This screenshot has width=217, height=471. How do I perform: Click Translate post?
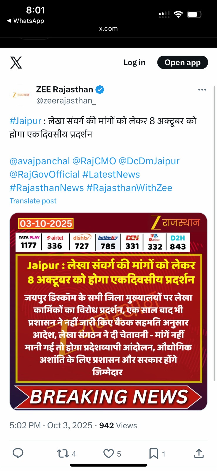coord(33,201)
